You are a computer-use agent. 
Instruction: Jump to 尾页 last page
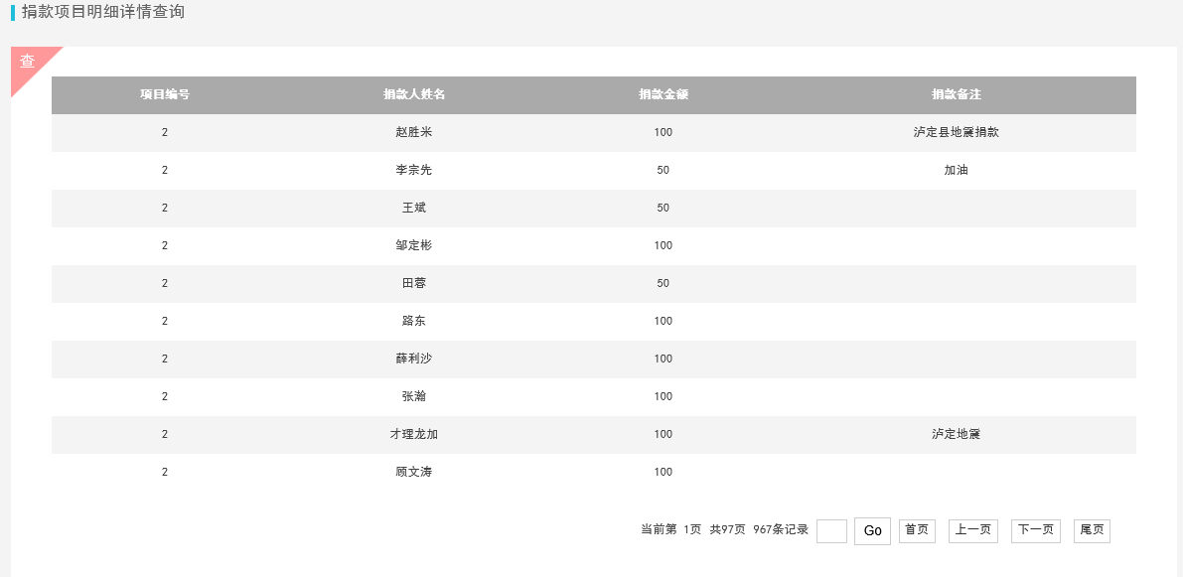pyautogui.click(x=1092, y=530)
